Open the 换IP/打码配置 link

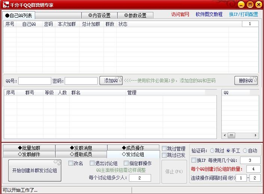243,14
